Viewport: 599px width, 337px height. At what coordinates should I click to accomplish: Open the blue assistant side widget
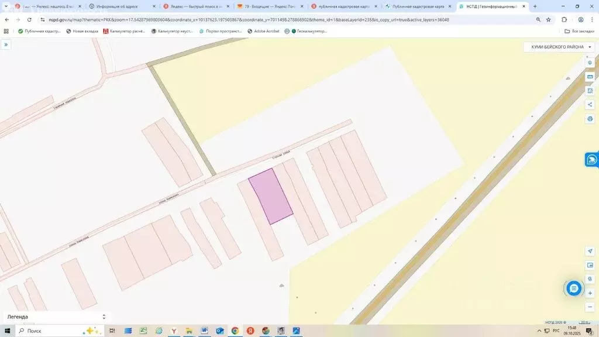[592, 159]
